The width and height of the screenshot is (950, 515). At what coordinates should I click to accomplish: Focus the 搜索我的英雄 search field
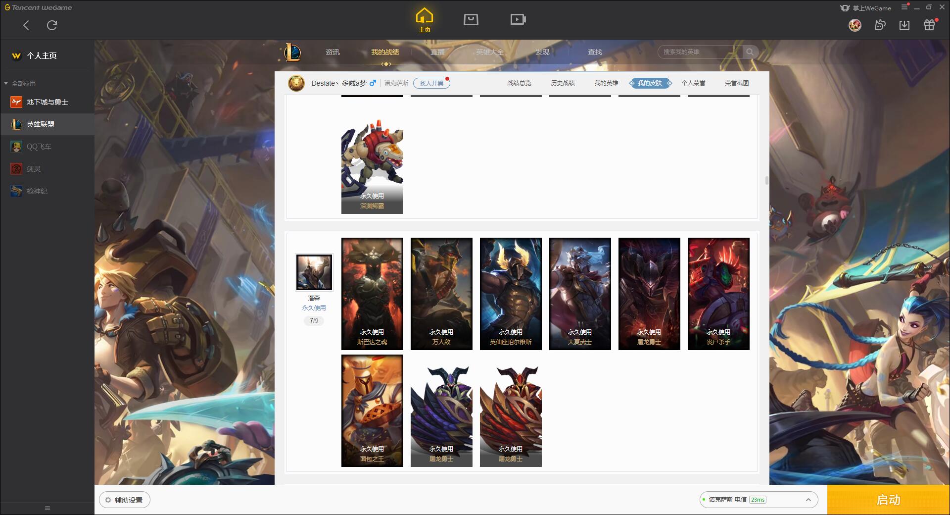(700, 52)
